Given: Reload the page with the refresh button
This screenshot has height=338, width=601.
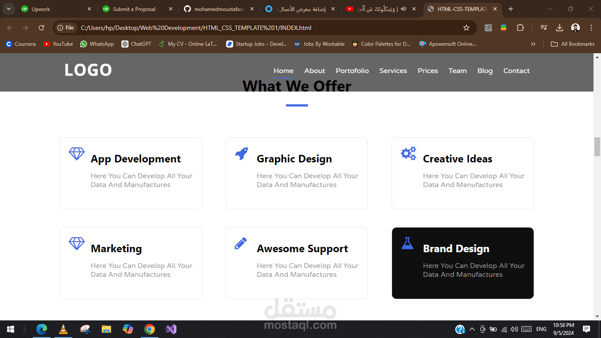Looking at the screenshot, I should click(41, 28).
